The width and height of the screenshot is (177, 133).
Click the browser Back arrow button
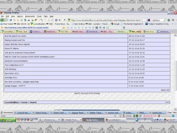point(2,20)
